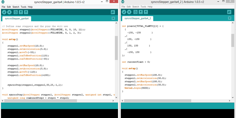236x118 pixels.
Task: Click 'stepper1.setMaxSpeed(10.0);' code line
Action: click(26, 46)
